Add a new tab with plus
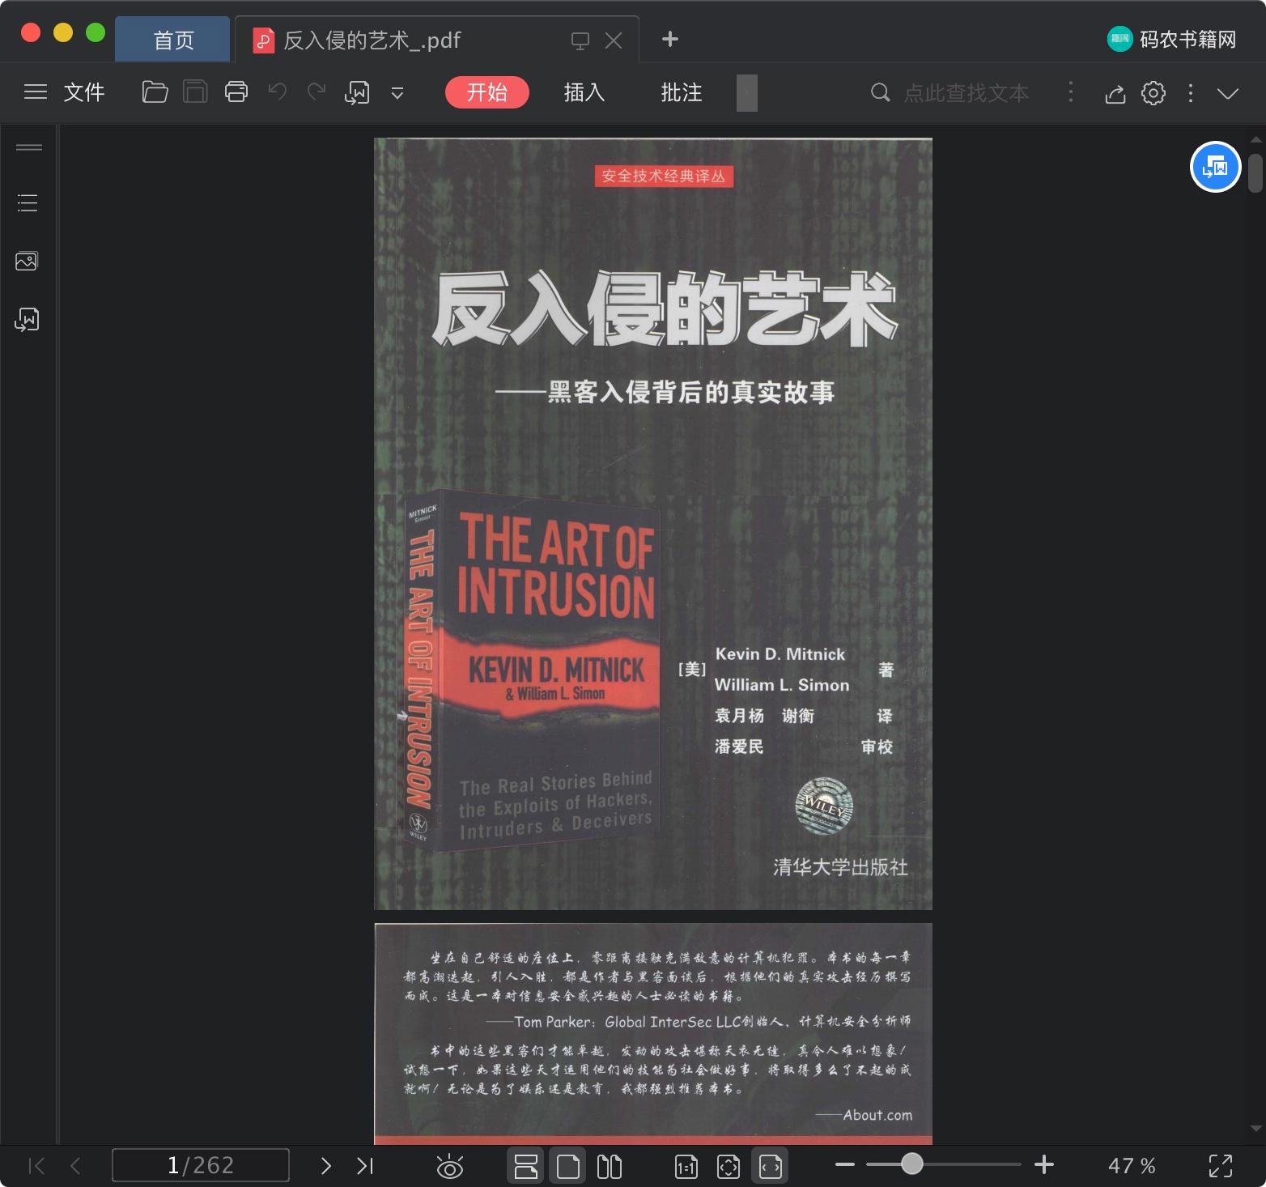 [x=669, y=39]
